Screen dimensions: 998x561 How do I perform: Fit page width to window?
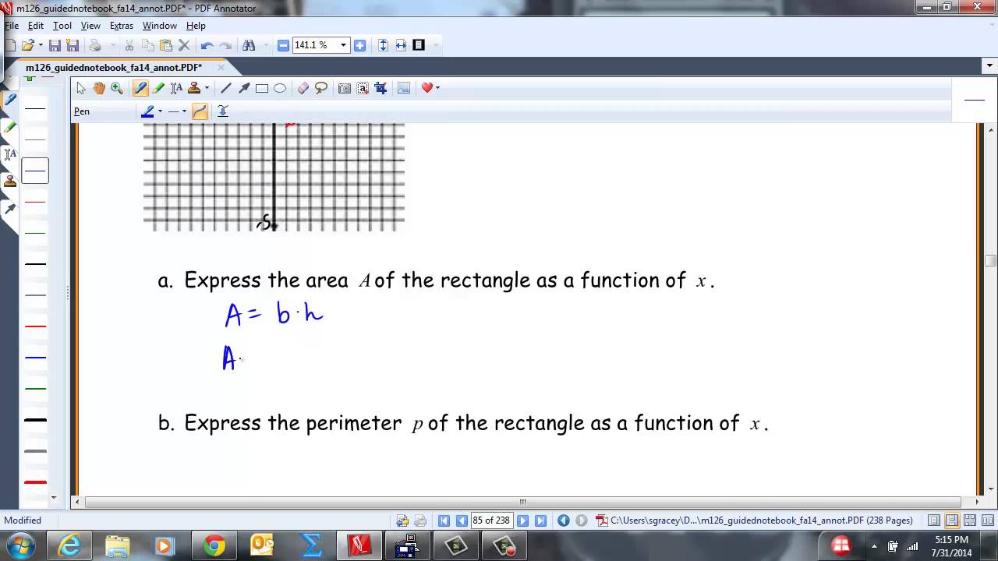tap(401, 45)
